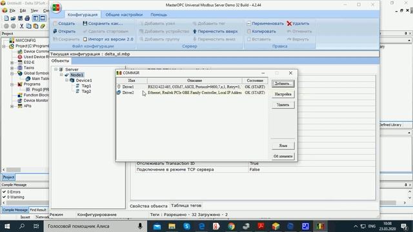The width and height of the screenshot is (413, 232).
Task: Click Print icon in ISPSoft toolbar
Action: (27, 18)
